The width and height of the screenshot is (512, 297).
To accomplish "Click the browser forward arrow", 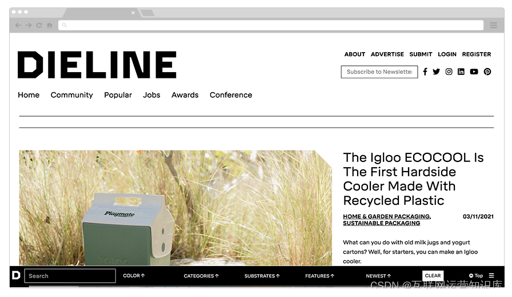I will pyautogui.click(x=29, y=25).
